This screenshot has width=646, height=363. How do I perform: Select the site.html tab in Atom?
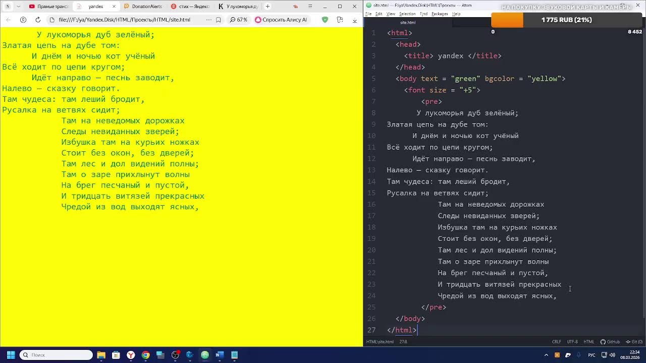point(408,23)
